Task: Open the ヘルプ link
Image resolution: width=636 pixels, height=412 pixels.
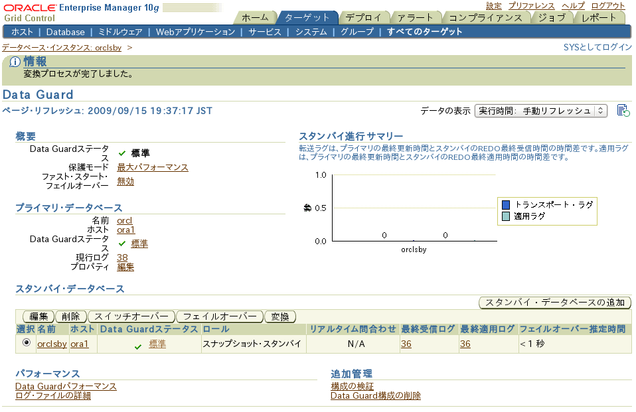Action: 573,6
